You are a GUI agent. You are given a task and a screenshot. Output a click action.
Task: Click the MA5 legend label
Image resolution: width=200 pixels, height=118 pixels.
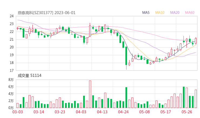pyautogui.click(x=146, y=13)
